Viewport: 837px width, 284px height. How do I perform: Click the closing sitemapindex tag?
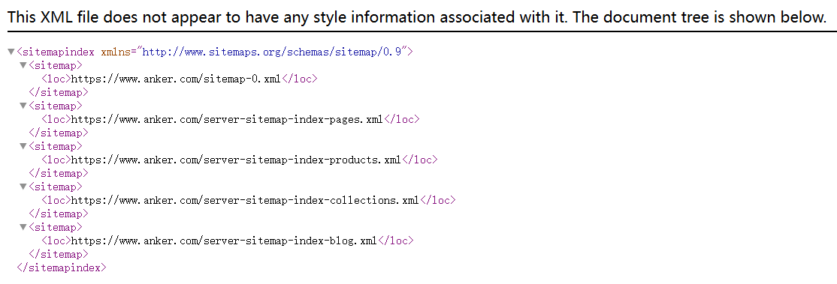pyautogui.click(x=62, y=268)
